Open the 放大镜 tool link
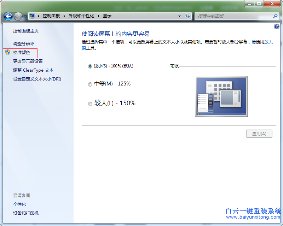Screen dimensions: 283x226 (x=269, y=42)
